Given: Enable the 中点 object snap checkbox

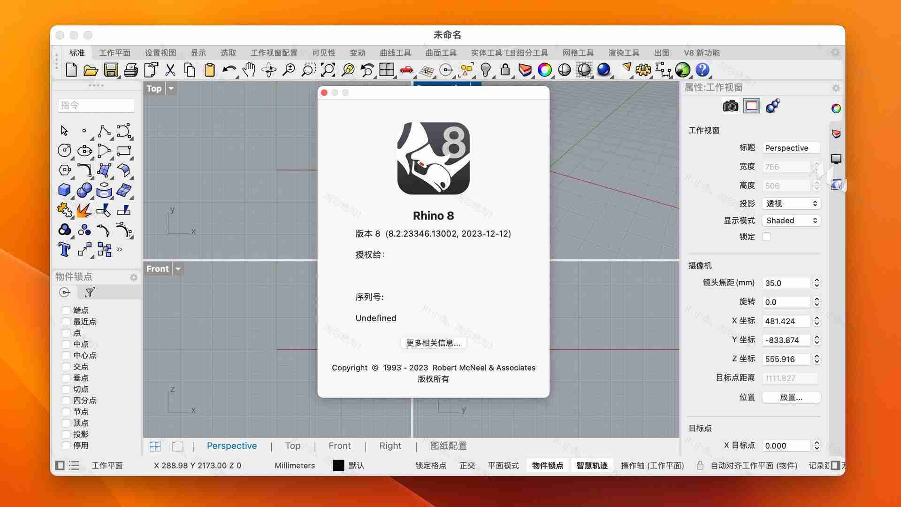Looking at the screenshot, I should [x=66, y=344].
